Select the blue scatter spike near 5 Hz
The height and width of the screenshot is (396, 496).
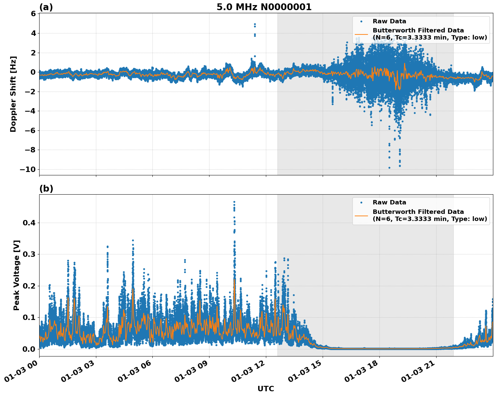point(254,24)
